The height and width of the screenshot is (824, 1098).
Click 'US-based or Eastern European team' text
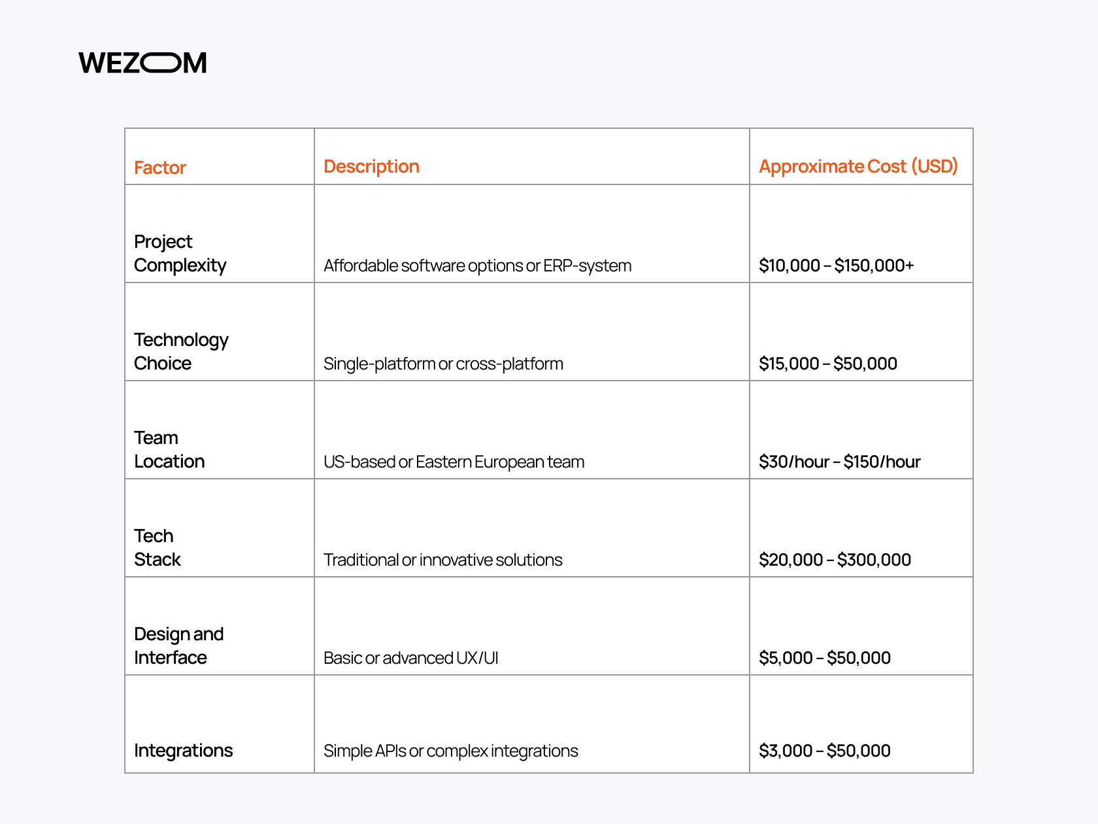pyautogui.click(x=454, y=462)
